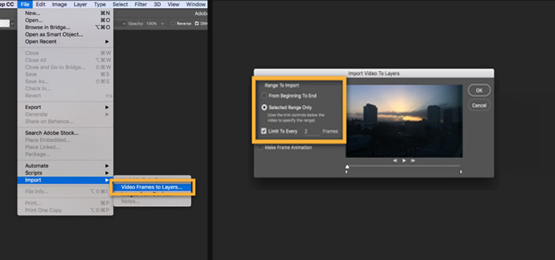
Task: Expand the Automate submenu
Action: (x=65, y=166)
